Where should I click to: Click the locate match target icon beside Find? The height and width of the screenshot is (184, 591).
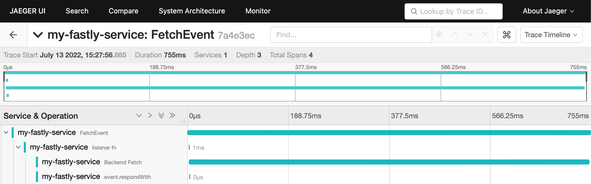pyautogui.click(x=439, y=35)
